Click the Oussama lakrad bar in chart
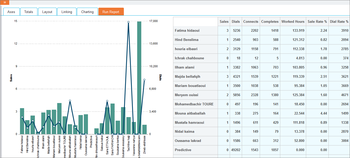Image resolution: width=350 pixels, height=158 pixels. pos(86,124)
